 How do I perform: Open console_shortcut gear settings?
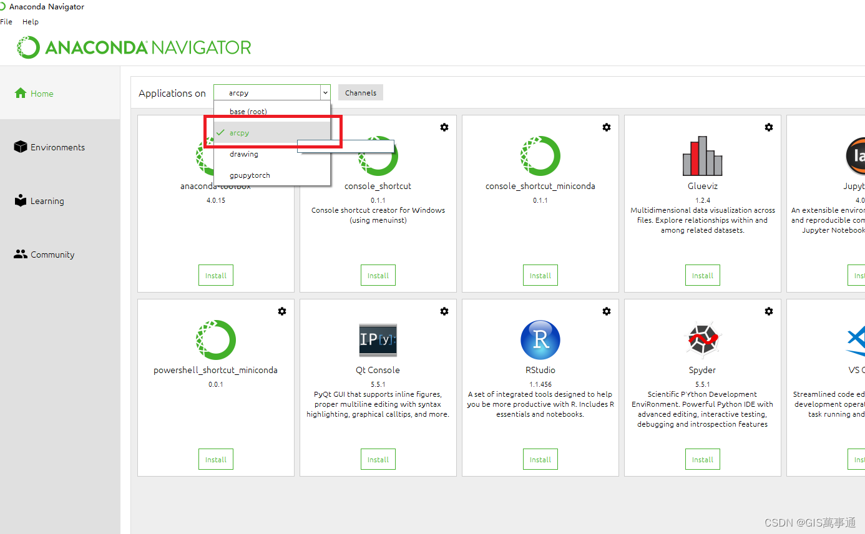[444, 127]
